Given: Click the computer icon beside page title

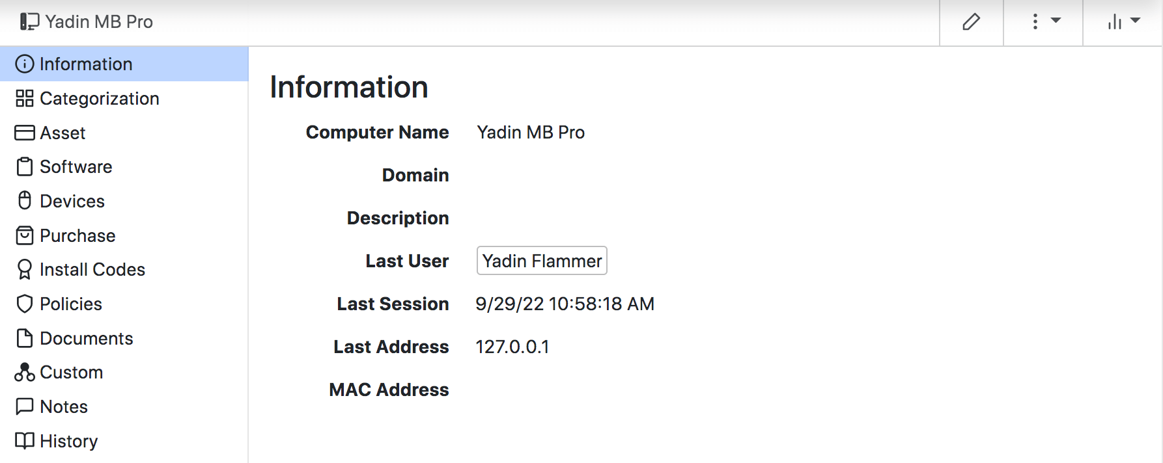Looking at the screenshot, I should pyautogui.click(x=29, y=22).
